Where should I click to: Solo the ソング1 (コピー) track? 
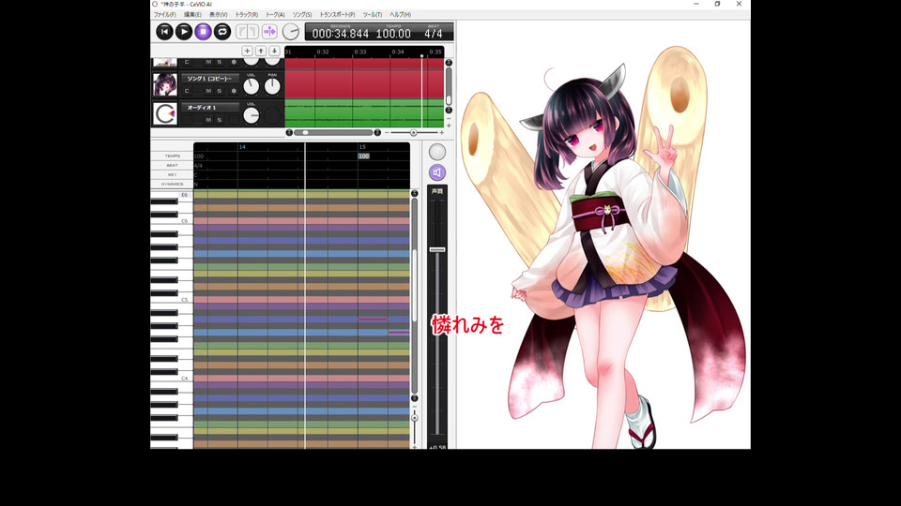pos(219,91)
